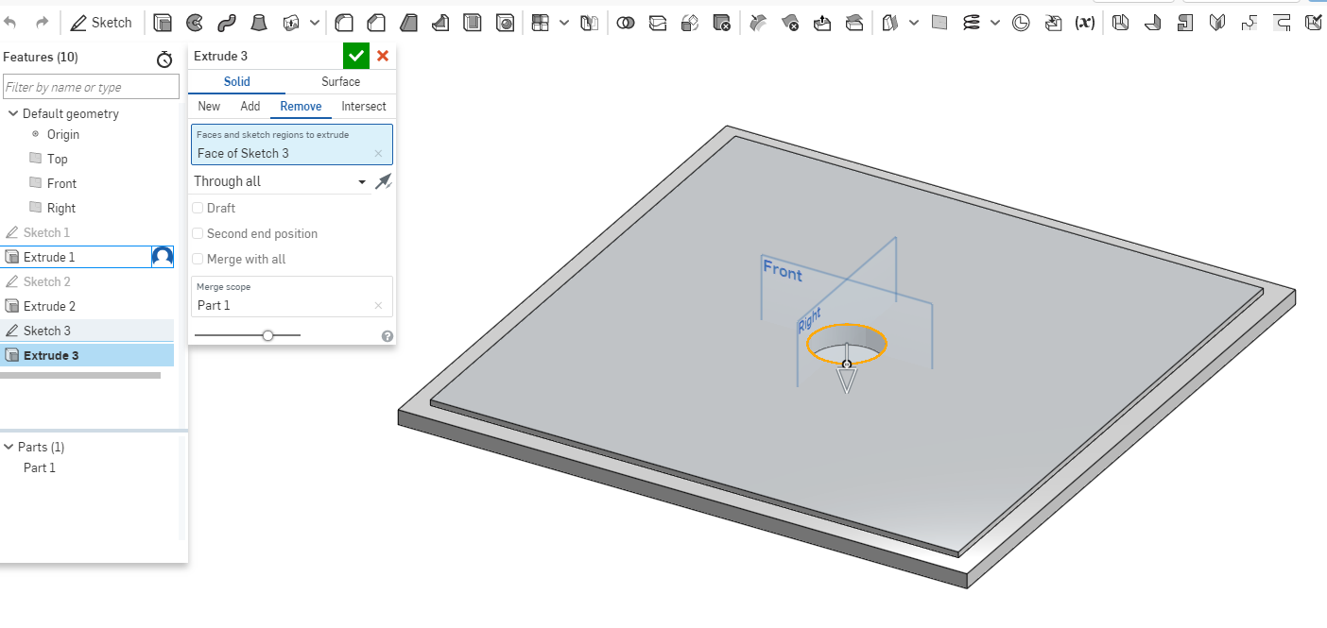The width and height of the screenshot is (1327, 628).
Task: Toggle the Merge with all checkbox
Action: 198,259
